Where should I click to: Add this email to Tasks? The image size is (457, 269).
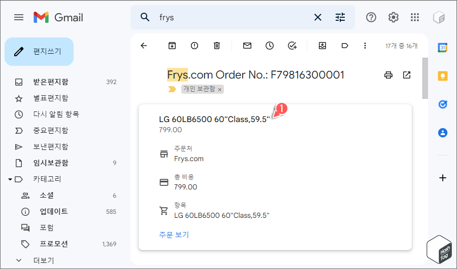pos(292,46)
